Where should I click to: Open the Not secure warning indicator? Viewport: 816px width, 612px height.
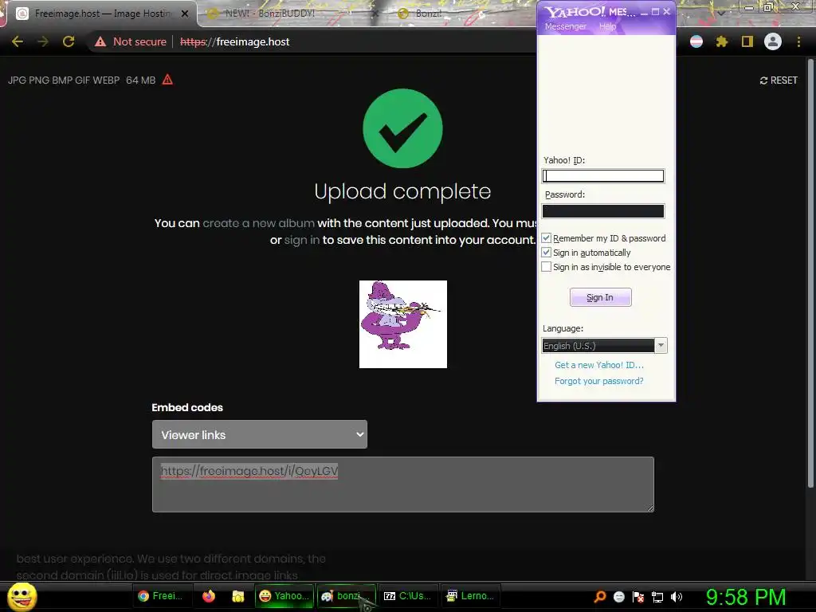[x=131, y=41]
